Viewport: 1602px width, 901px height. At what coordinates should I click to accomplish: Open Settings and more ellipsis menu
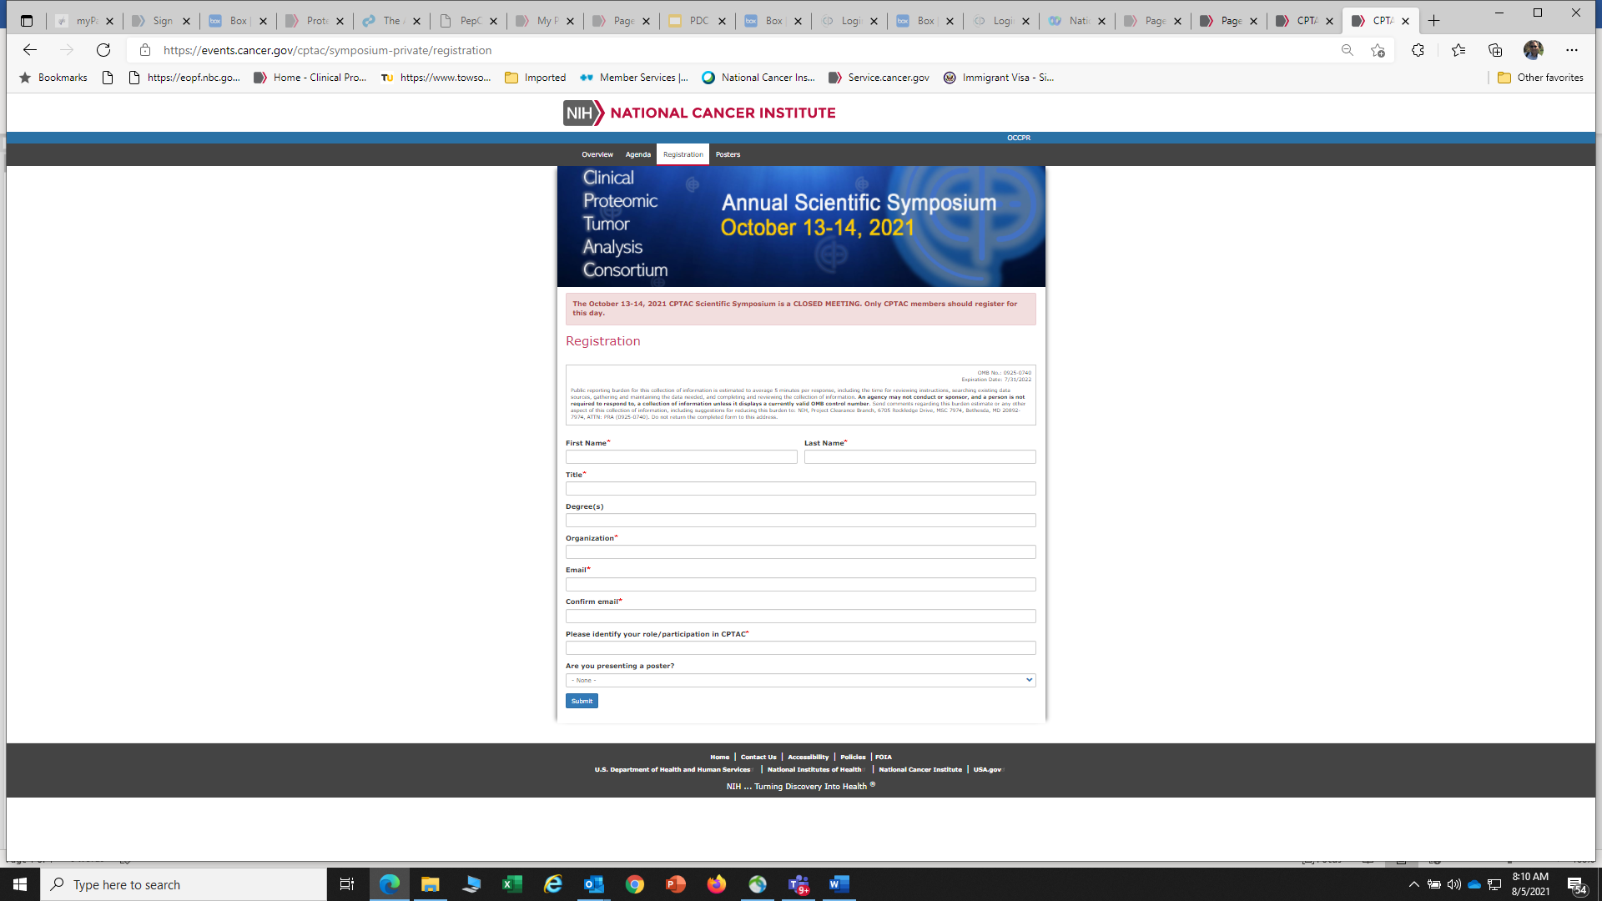(1572, 50)
